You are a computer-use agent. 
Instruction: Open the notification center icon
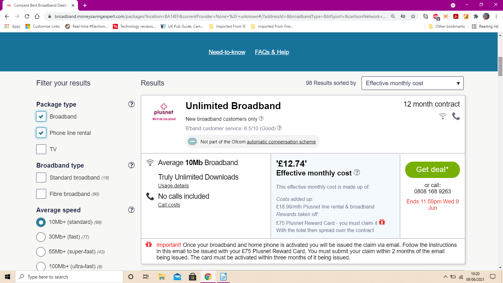[493, 277]
